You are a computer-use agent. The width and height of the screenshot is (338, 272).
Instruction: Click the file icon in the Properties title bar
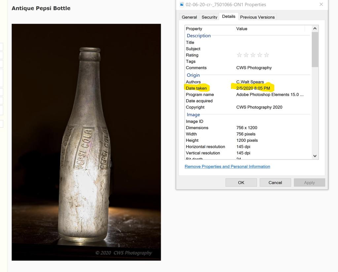[x=182, y=5]
